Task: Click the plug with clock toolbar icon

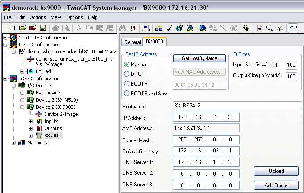Action: pyautogui.click(x=280, y=28)
